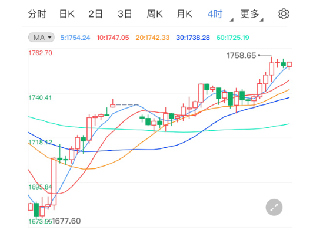Open the chart settings gear icon

pyautogui.click(x=284, y=14)
